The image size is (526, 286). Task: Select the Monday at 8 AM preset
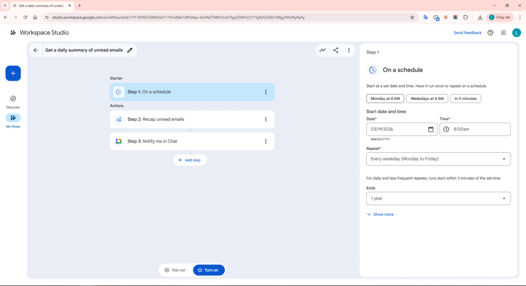pos(385,98)
